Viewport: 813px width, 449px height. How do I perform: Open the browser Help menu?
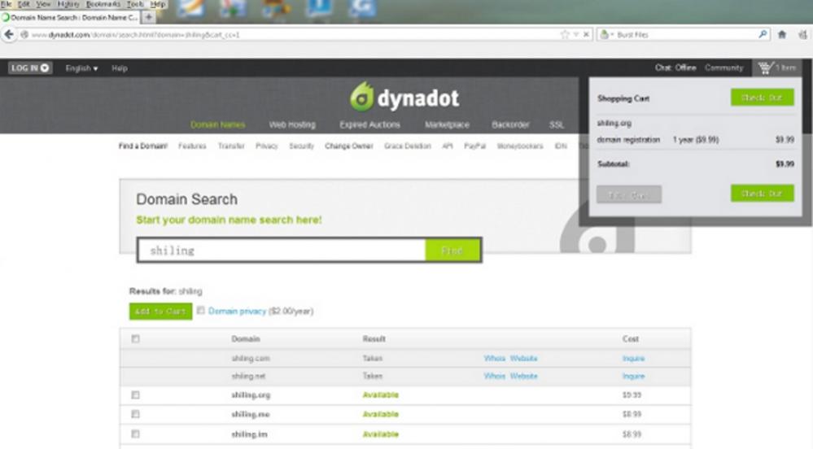click(158, 4)
